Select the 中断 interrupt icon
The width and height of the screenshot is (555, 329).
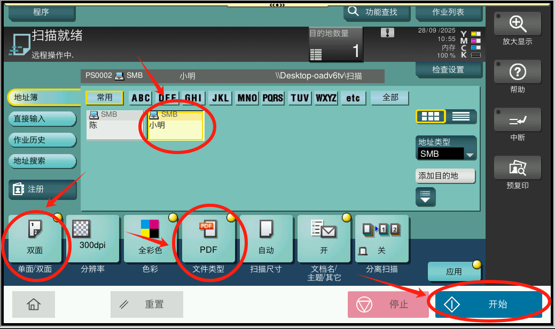[x=518, y=119]
